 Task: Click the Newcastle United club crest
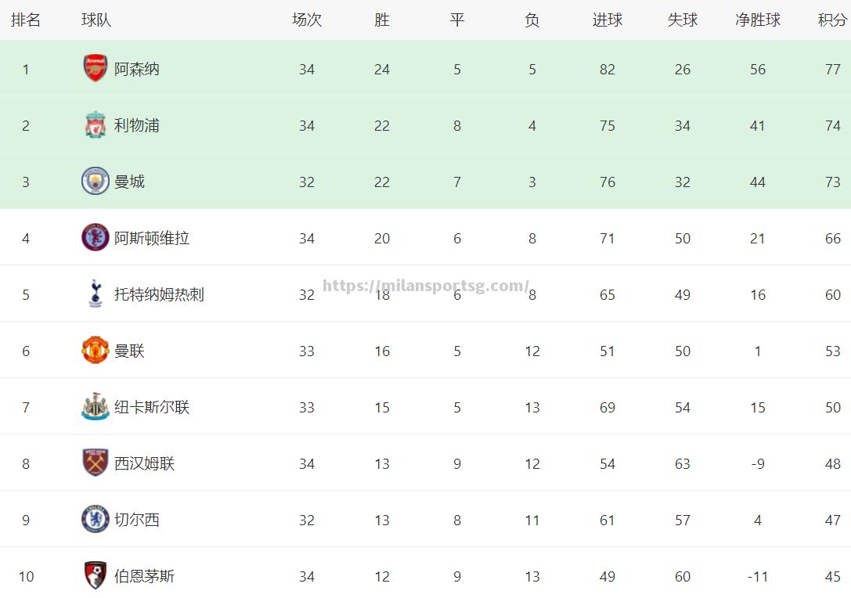95,406
